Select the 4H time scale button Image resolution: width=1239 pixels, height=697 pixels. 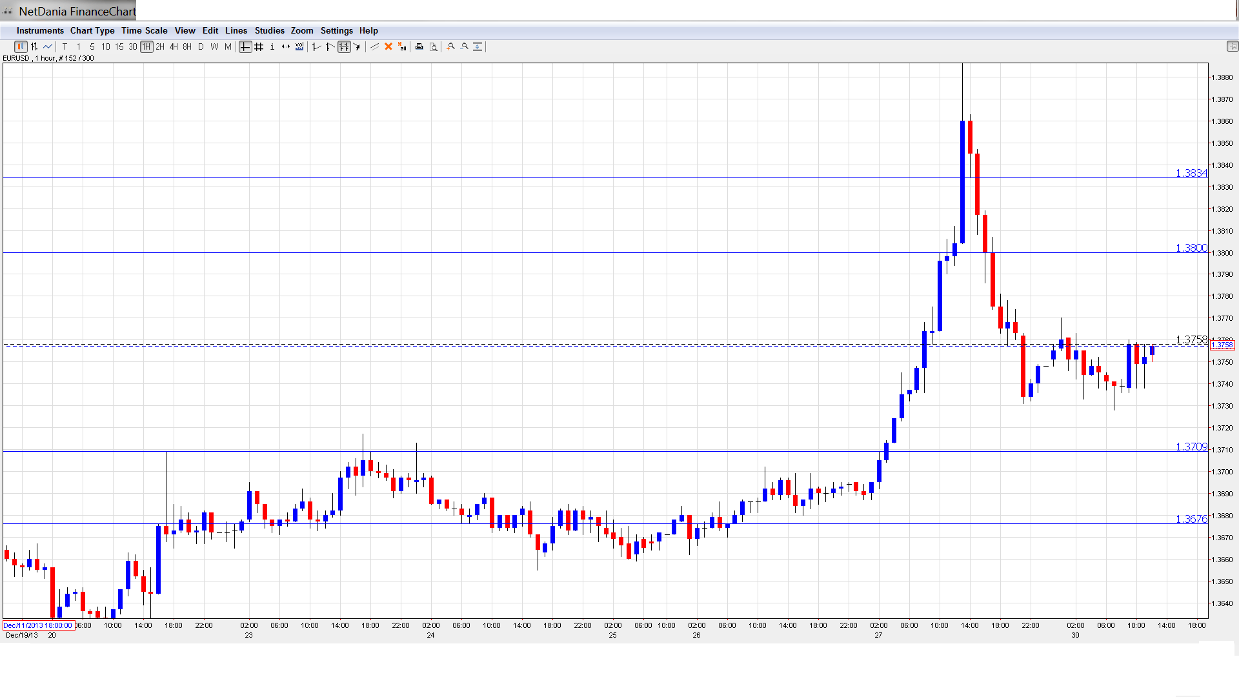click(x=174, y=46)
